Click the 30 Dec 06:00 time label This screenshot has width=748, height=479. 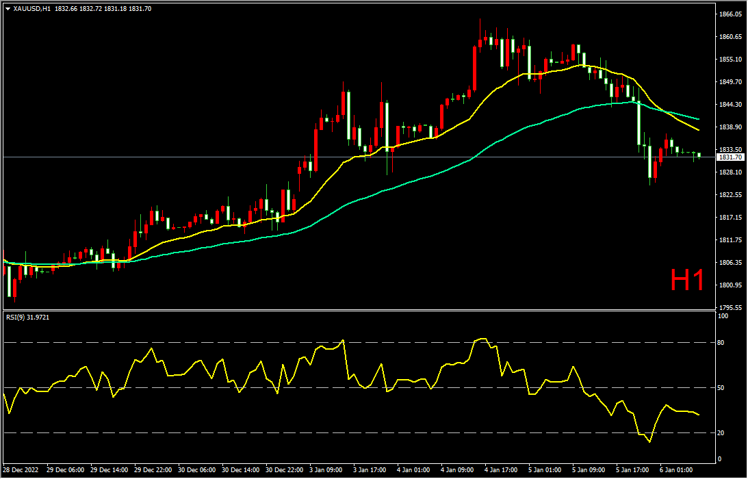(x=197, y=470)
